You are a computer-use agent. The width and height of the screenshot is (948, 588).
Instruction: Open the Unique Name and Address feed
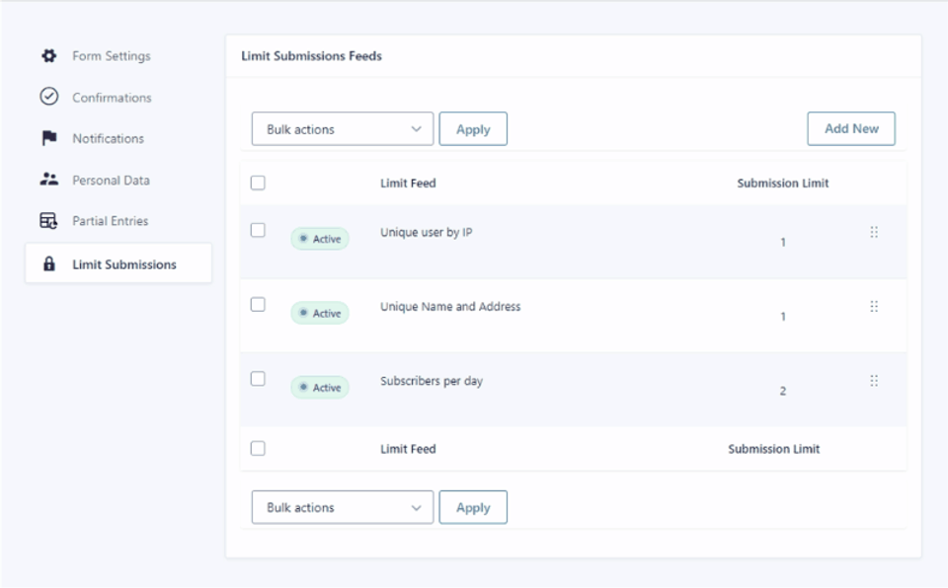450,307
